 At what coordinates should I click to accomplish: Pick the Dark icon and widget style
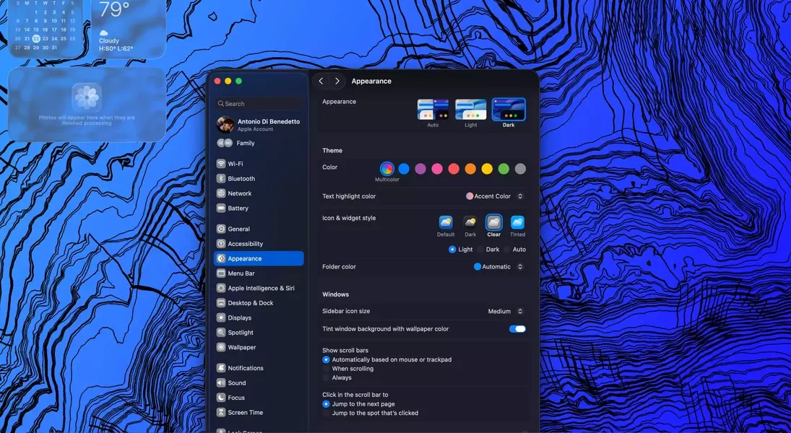click(x=470, y=223)
